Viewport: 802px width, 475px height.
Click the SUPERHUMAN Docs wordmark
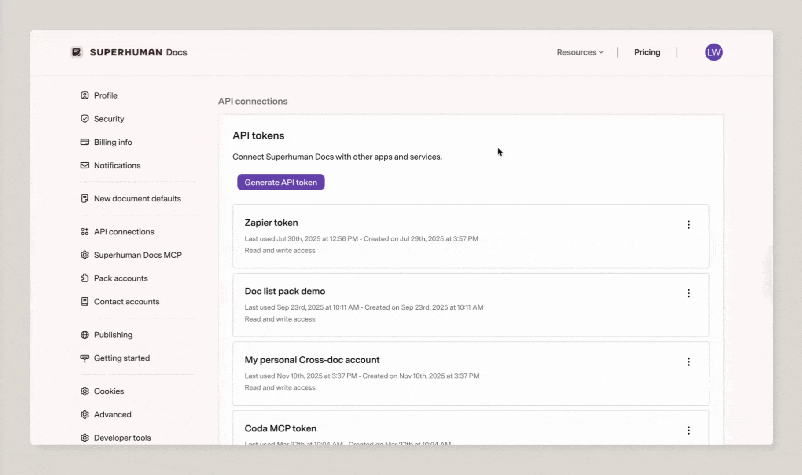tap(138, 52)
